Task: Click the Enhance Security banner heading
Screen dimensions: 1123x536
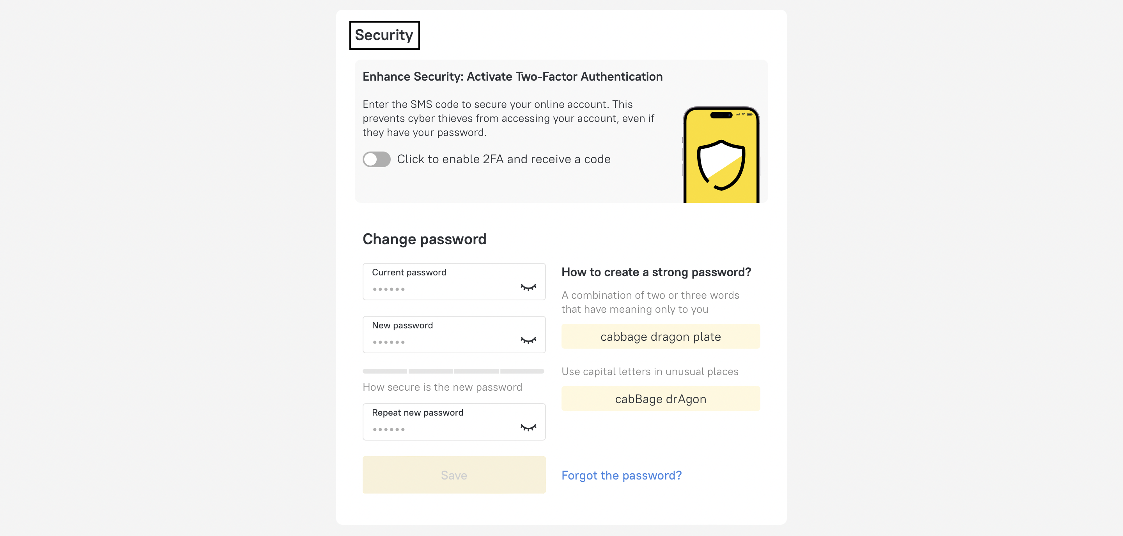Action: pos(512,76)
